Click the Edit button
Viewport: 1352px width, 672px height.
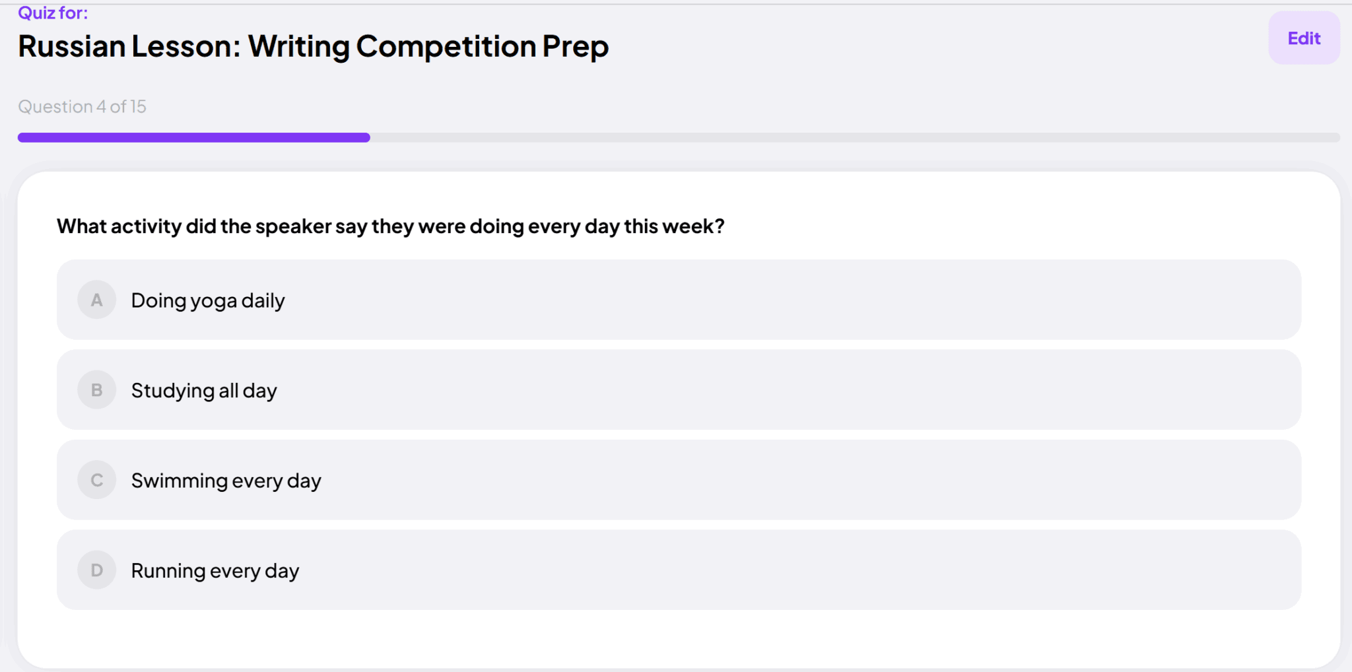click(1304, 38)
